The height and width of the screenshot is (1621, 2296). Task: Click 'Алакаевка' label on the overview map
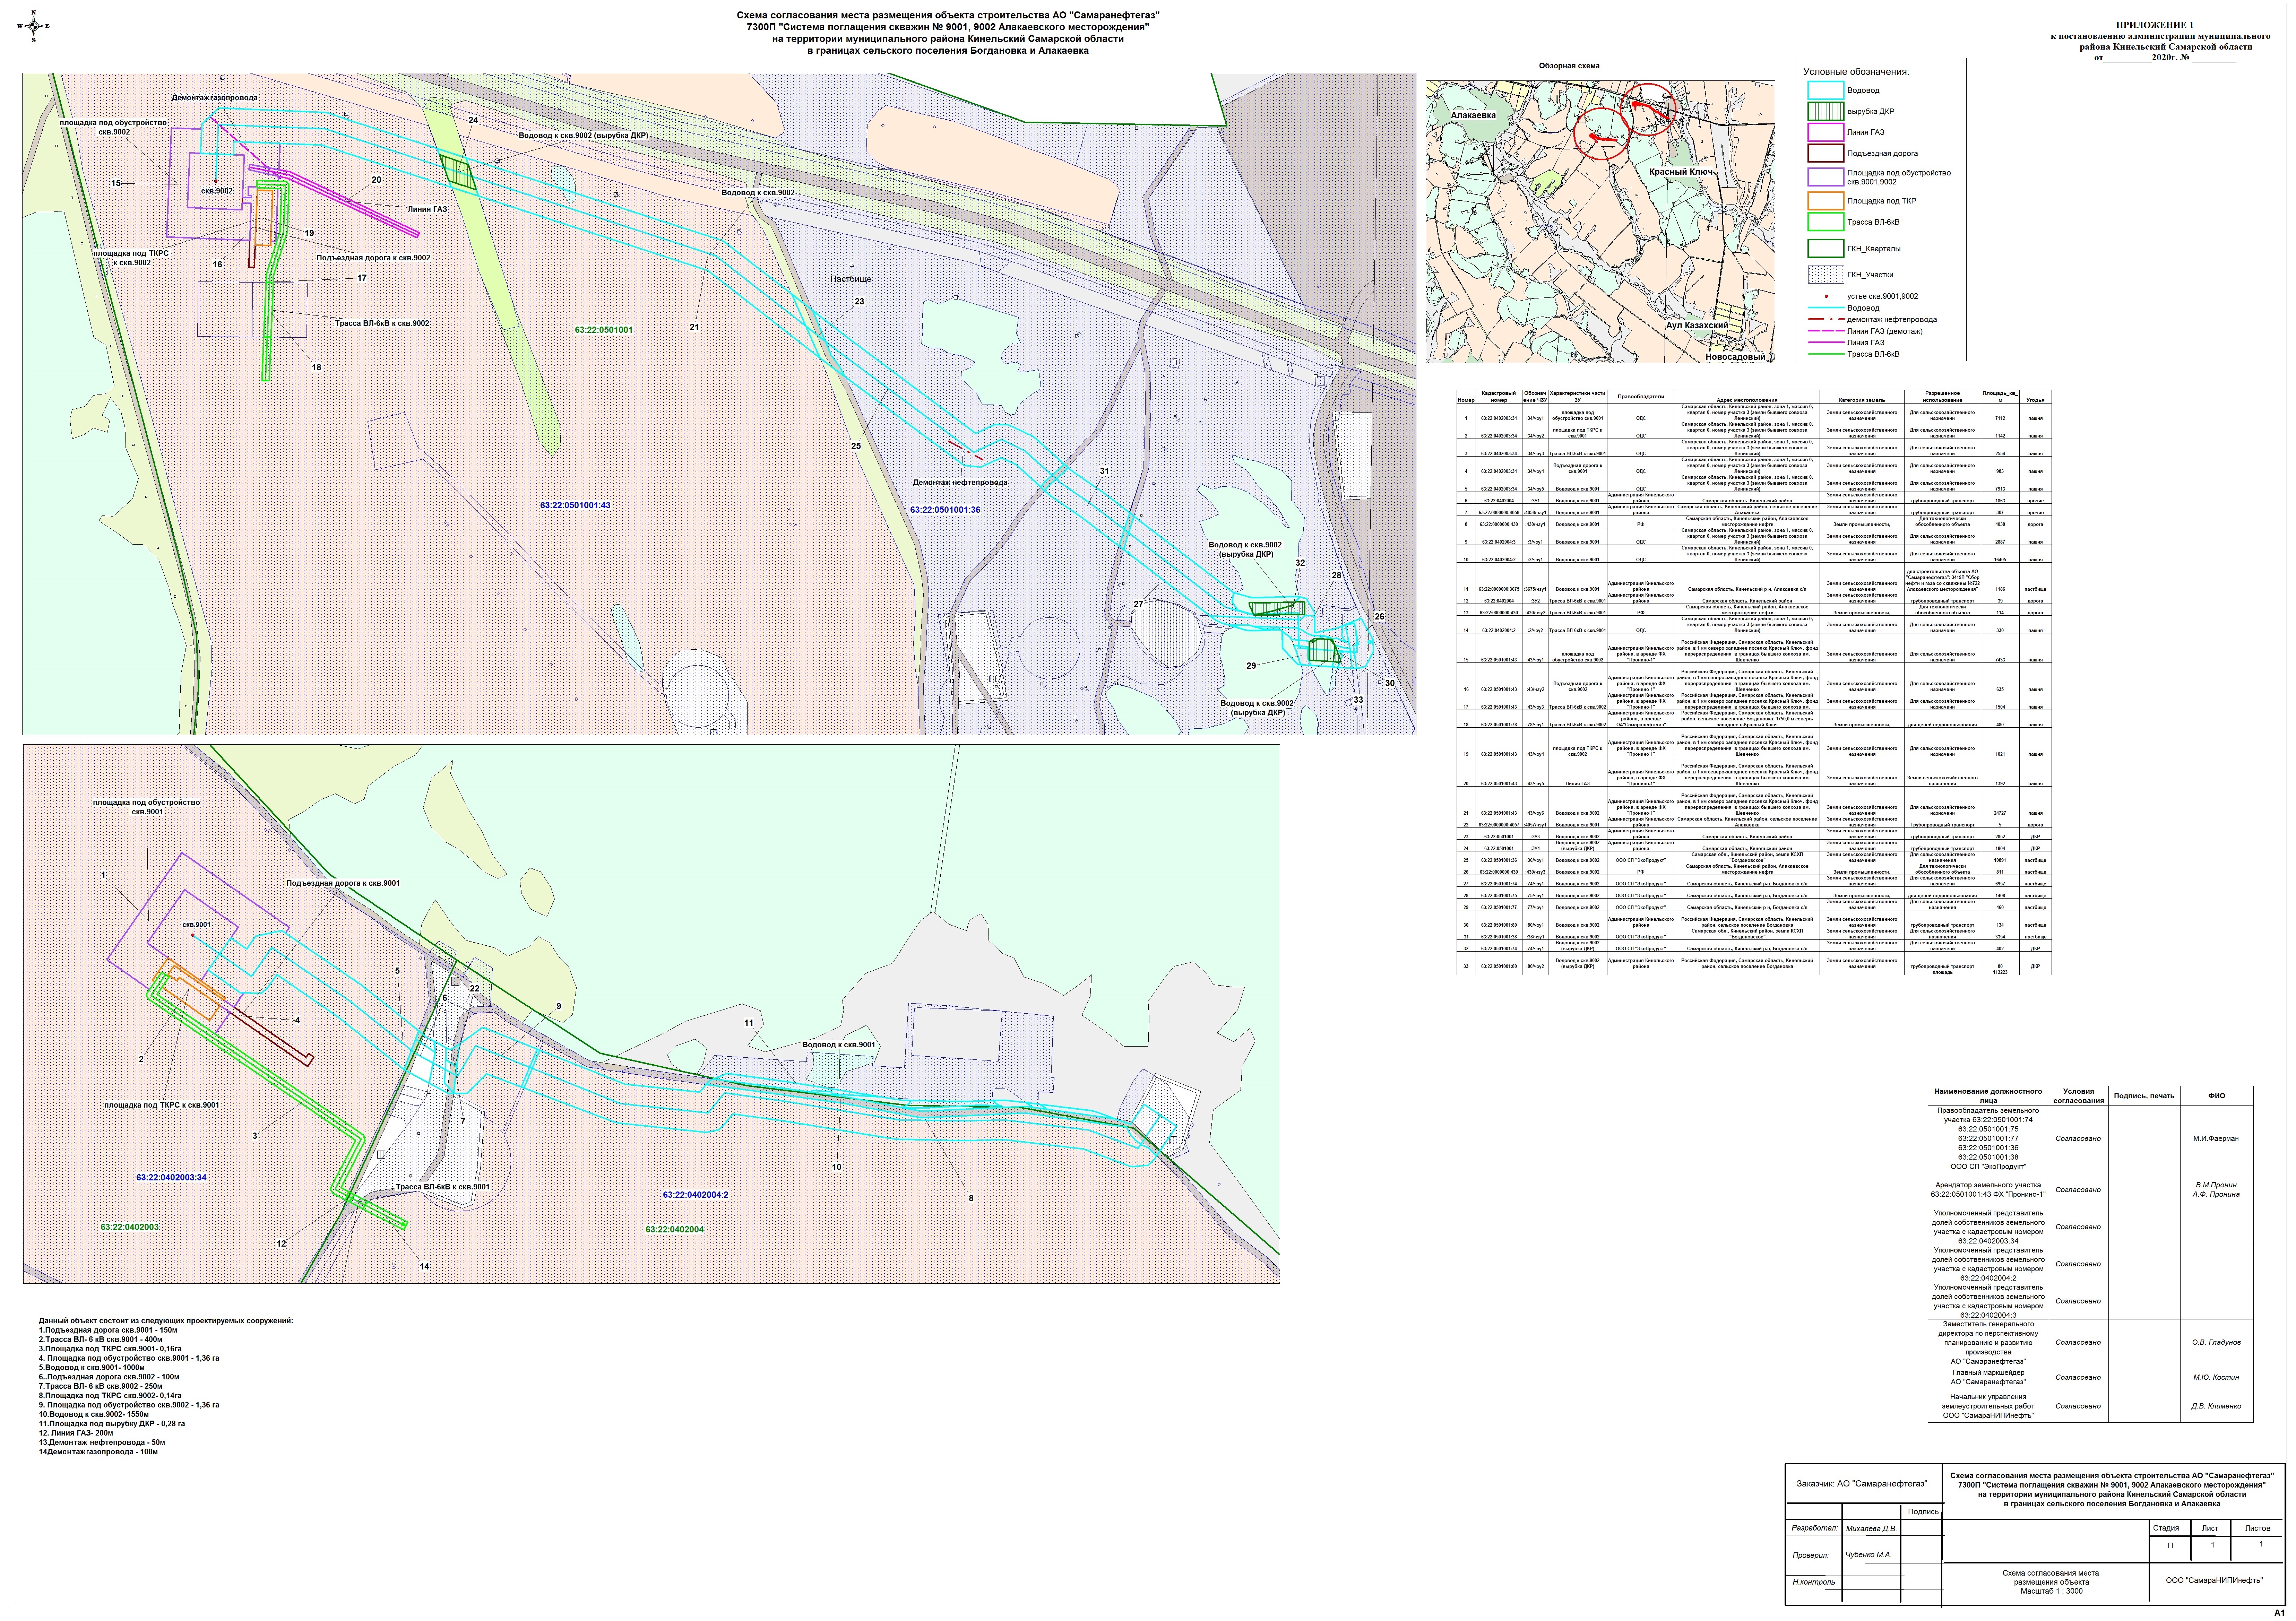(x=1473, y=115)
